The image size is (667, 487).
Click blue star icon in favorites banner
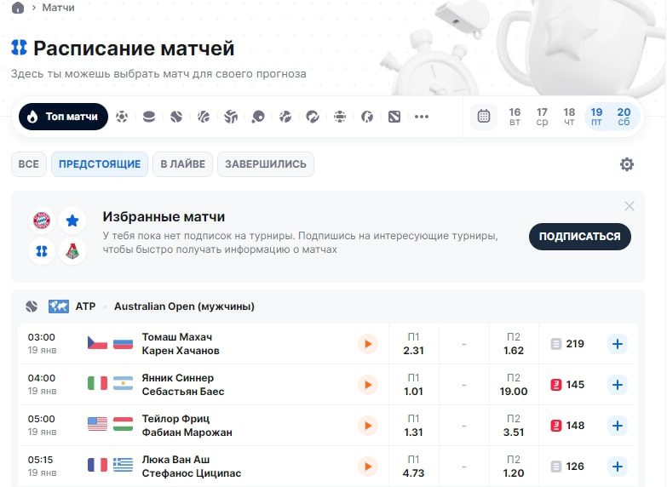coord(72,221)
